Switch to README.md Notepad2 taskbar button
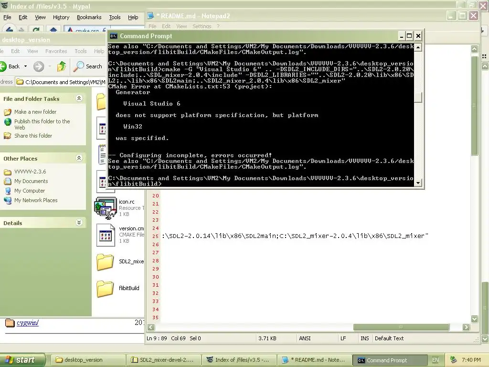Viewport: 489px width, 367px height. 314,360
